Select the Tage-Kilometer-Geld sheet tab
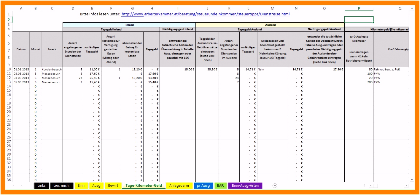The image size is (420, 195). tap(144, 186)
